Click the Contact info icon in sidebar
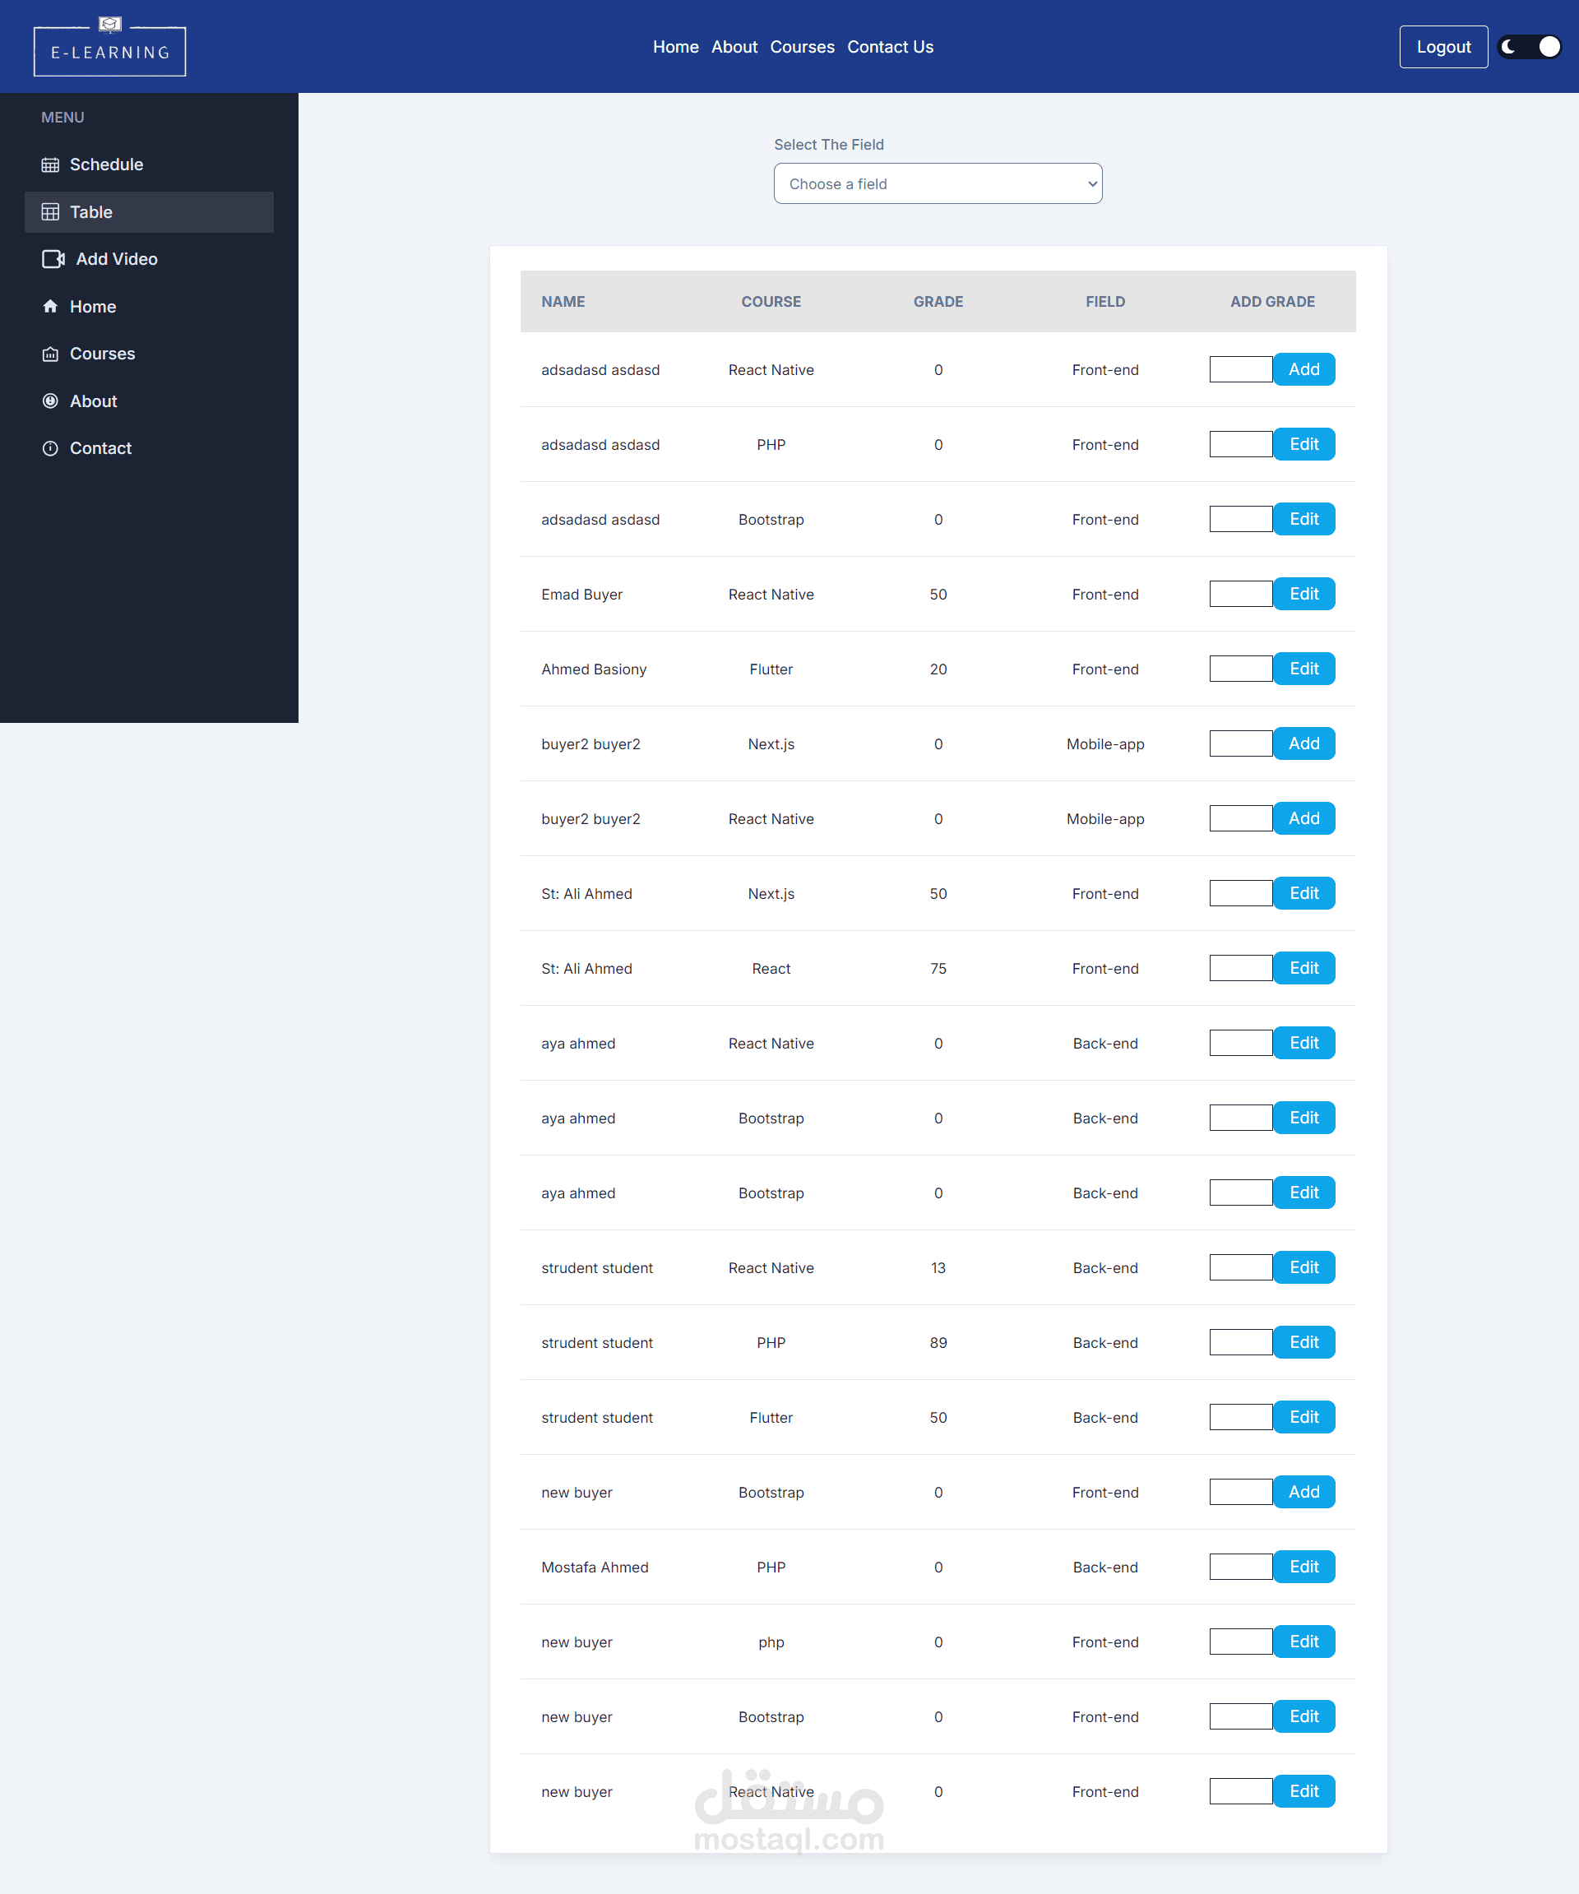The width and height of the screenshot is (1579, 1894). tap(50, 448)
